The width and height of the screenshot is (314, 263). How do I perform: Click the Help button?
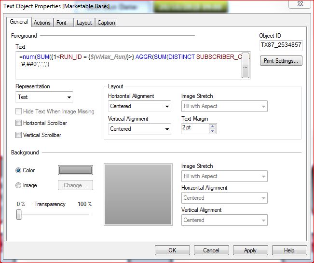point(289,250)
